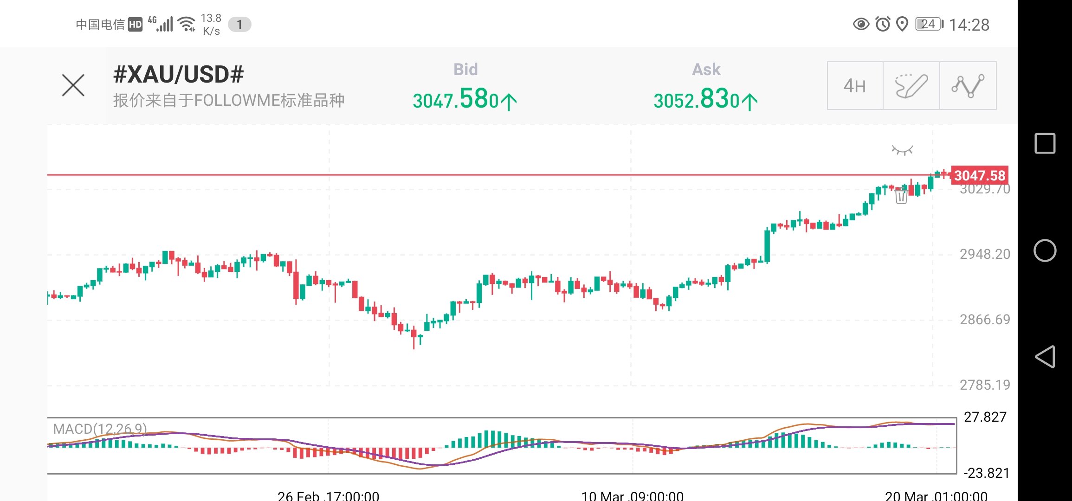
Task: Tap the notification count badge showing 1
Action: pyautogui.click(x=239, y=25)
